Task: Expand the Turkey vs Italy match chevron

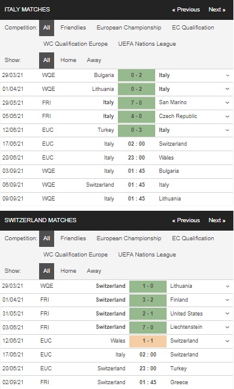Action: click(x=227, y=130)
